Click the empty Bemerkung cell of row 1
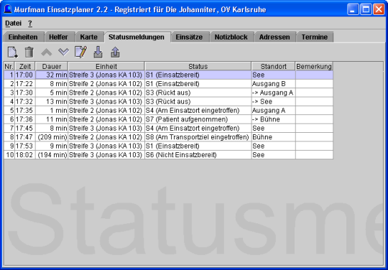The height and width of the screenshot is (270, 388). point(314,75)
